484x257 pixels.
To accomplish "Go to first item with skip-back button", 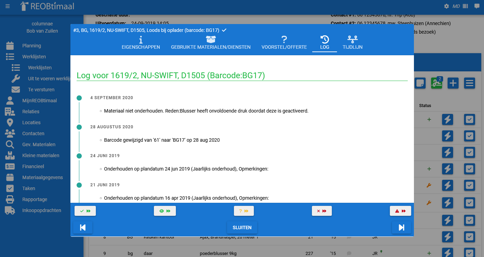I will [83, 227].
